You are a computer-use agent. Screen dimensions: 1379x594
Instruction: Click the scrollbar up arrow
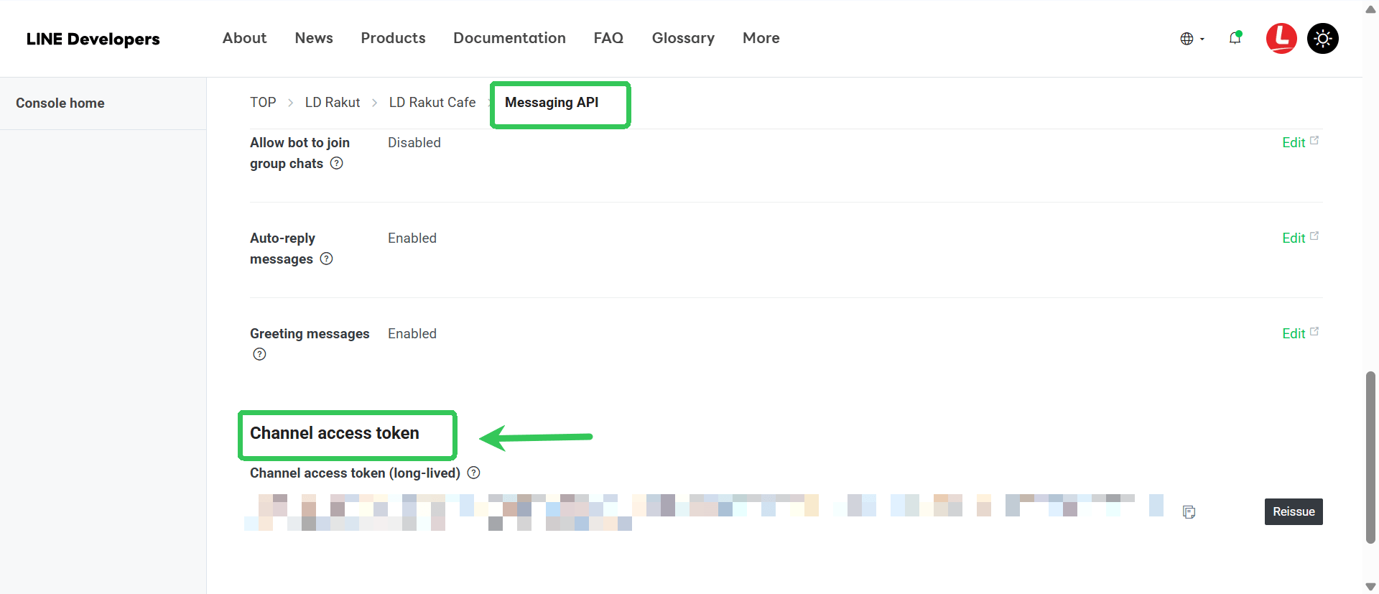(x=1370, y=9)
